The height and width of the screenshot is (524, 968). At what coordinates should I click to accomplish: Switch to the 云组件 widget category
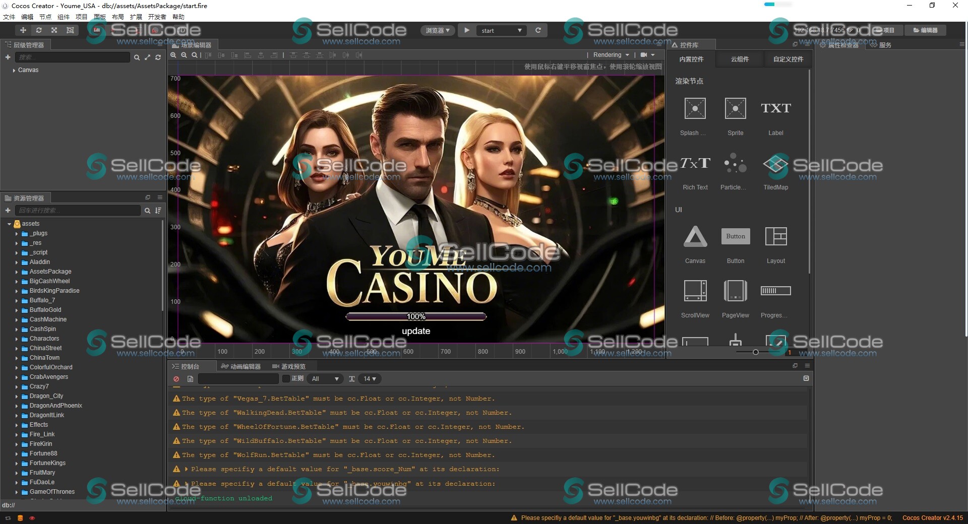[740, 59]
